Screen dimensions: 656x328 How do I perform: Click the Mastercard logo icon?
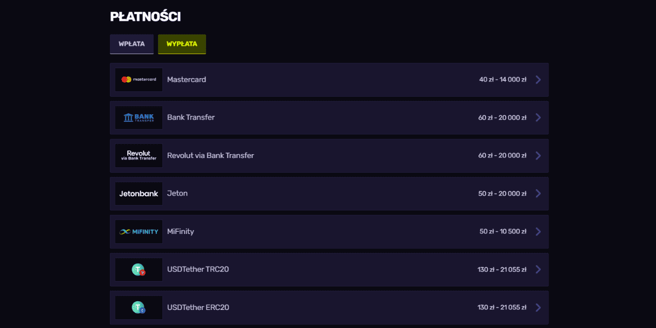[139, 80]
